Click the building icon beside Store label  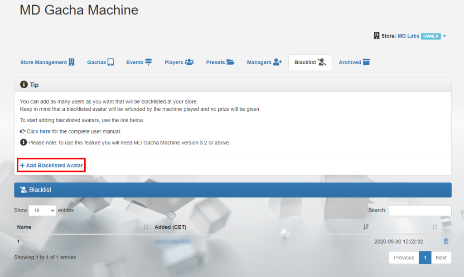point(376,36)
